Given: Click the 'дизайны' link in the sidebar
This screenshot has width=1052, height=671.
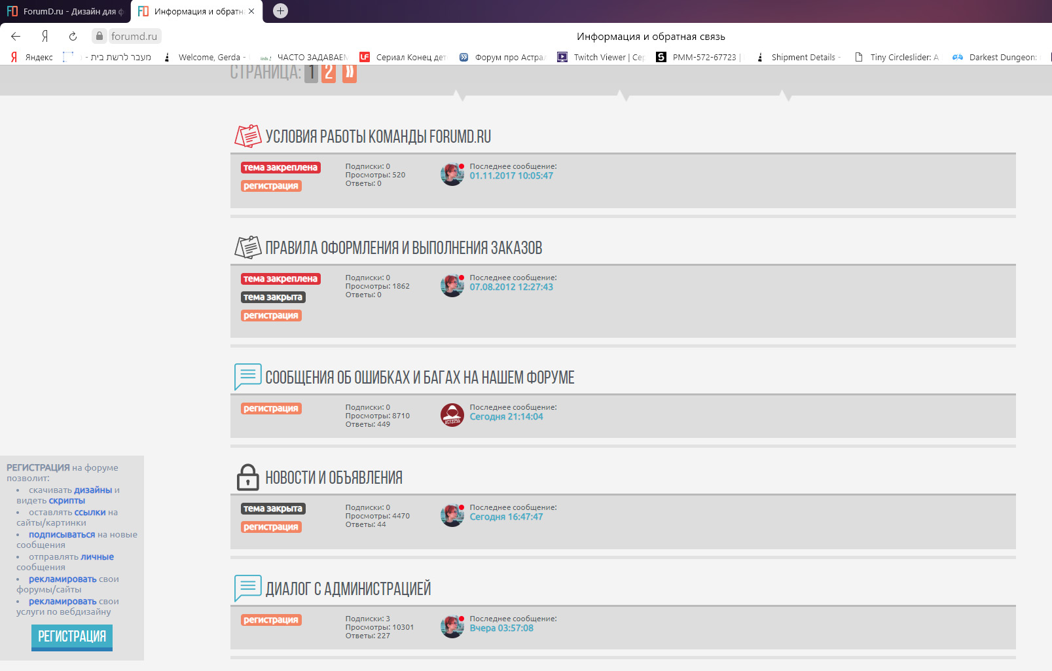Looking at the screenshot, I should pyautogui.click(x=93, y=490).
